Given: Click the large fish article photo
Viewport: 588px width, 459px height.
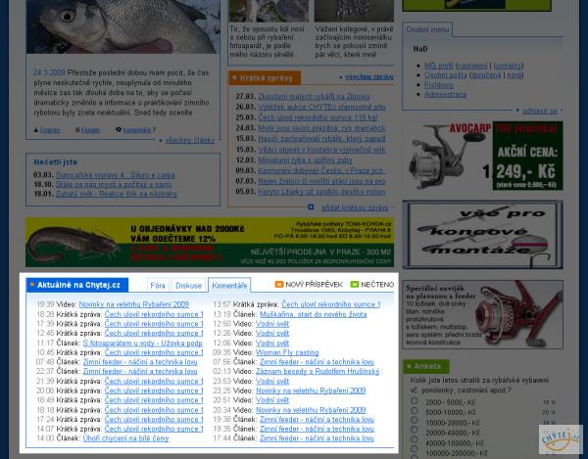Looking at the screenshot, I should pos(122,26).
